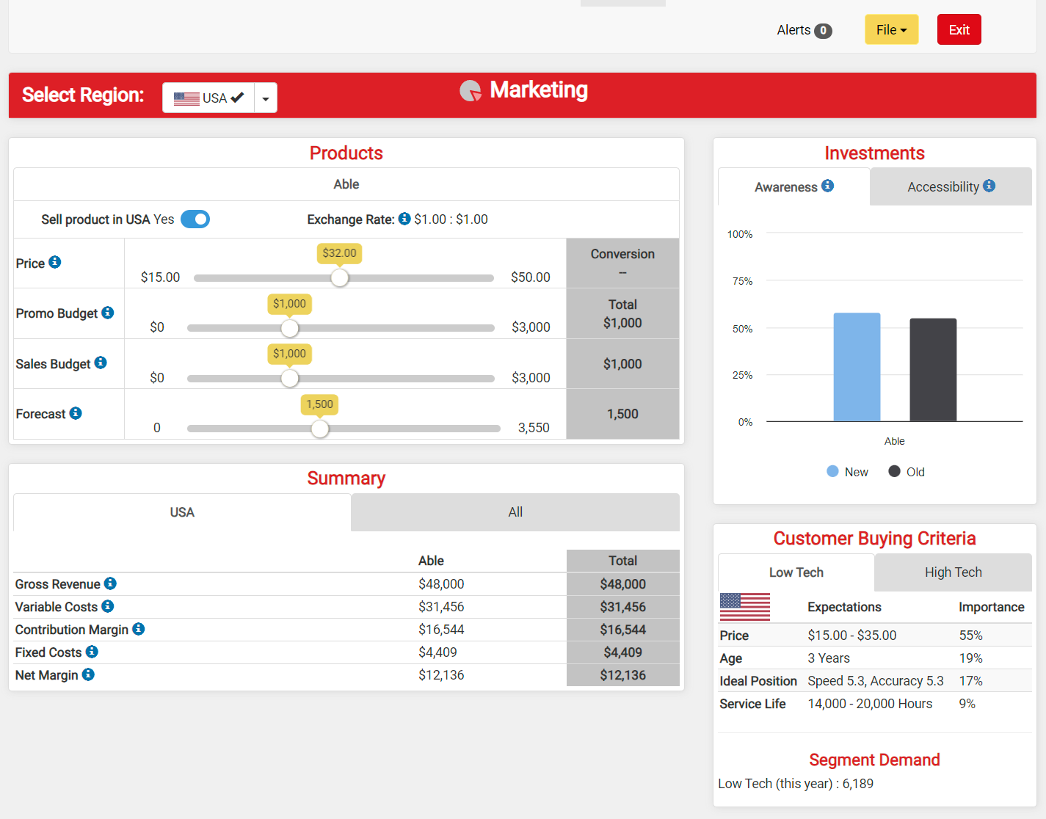Click the Price slider handle

[339, 277]
